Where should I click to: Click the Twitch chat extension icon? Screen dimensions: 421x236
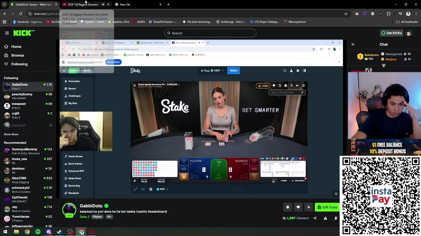click(x=365, y=14)
